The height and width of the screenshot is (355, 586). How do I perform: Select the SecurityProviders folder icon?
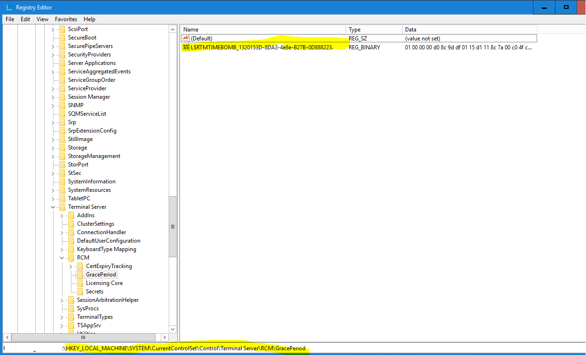[x=62, y=55]
